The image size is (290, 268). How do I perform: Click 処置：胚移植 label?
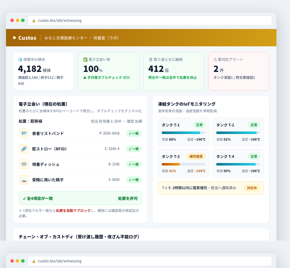coord(30,121)
